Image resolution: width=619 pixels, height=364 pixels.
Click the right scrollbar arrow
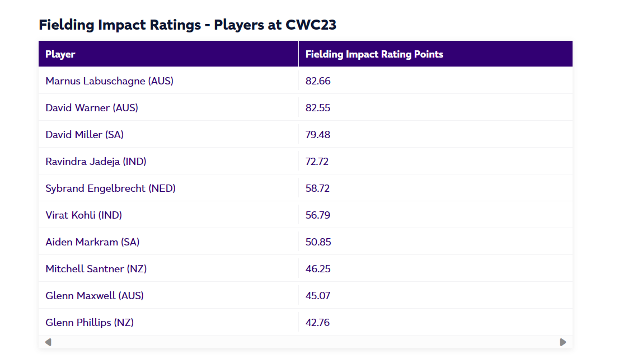point(562,341)
